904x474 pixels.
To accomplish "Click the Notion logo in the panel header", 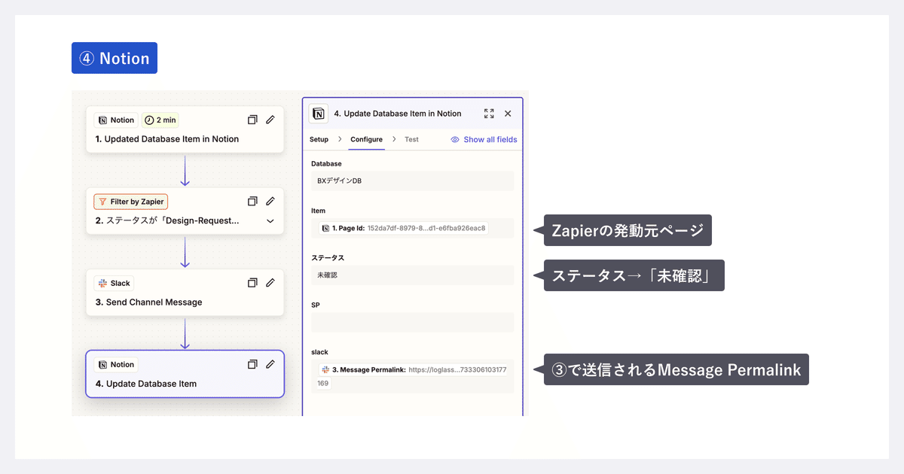I will pyautogui.click(x=319, y=114).
